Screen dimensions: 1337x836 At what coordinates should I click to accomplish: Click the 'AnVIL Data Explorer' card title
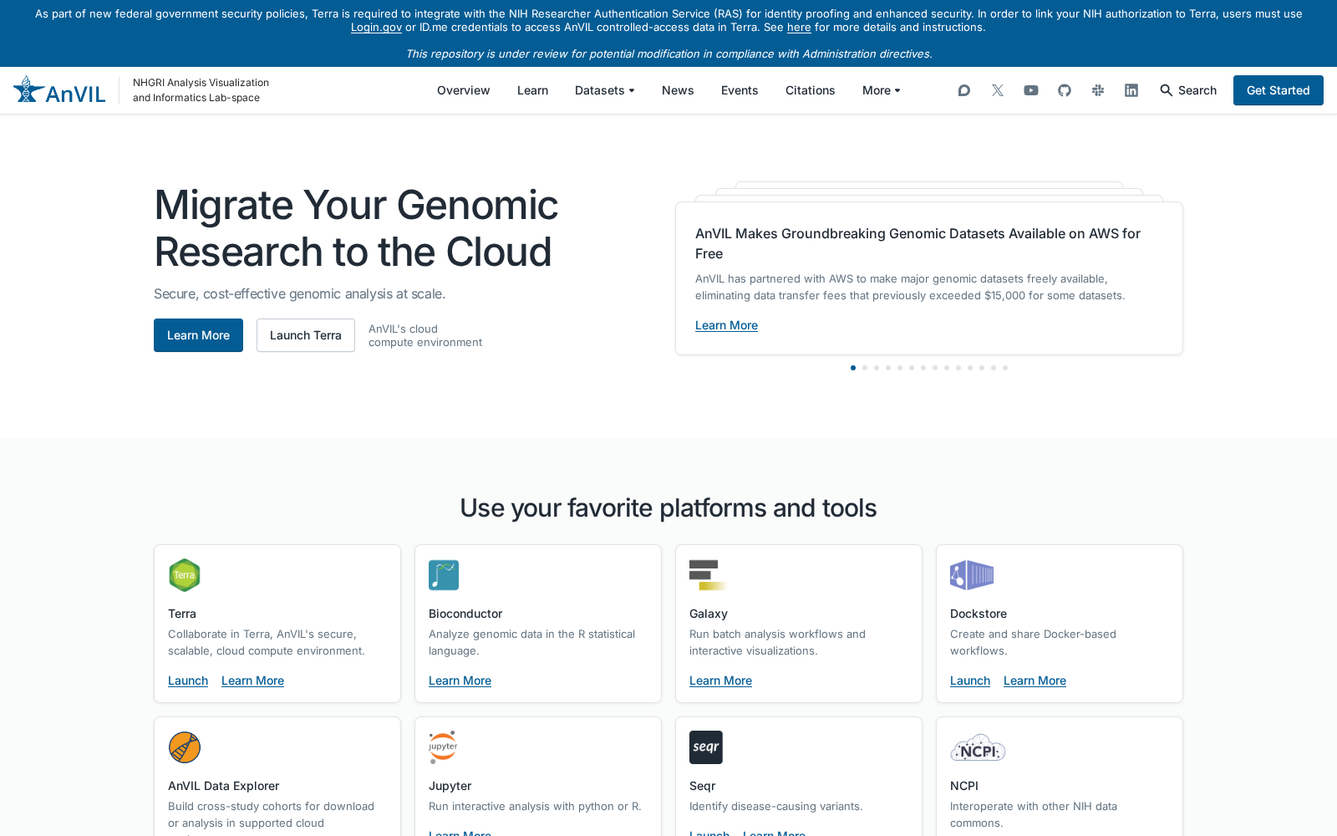pos(223,786)
